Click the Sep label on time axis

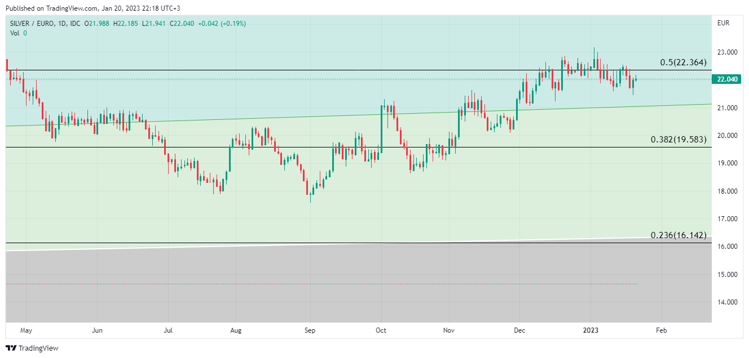[310, 330]
